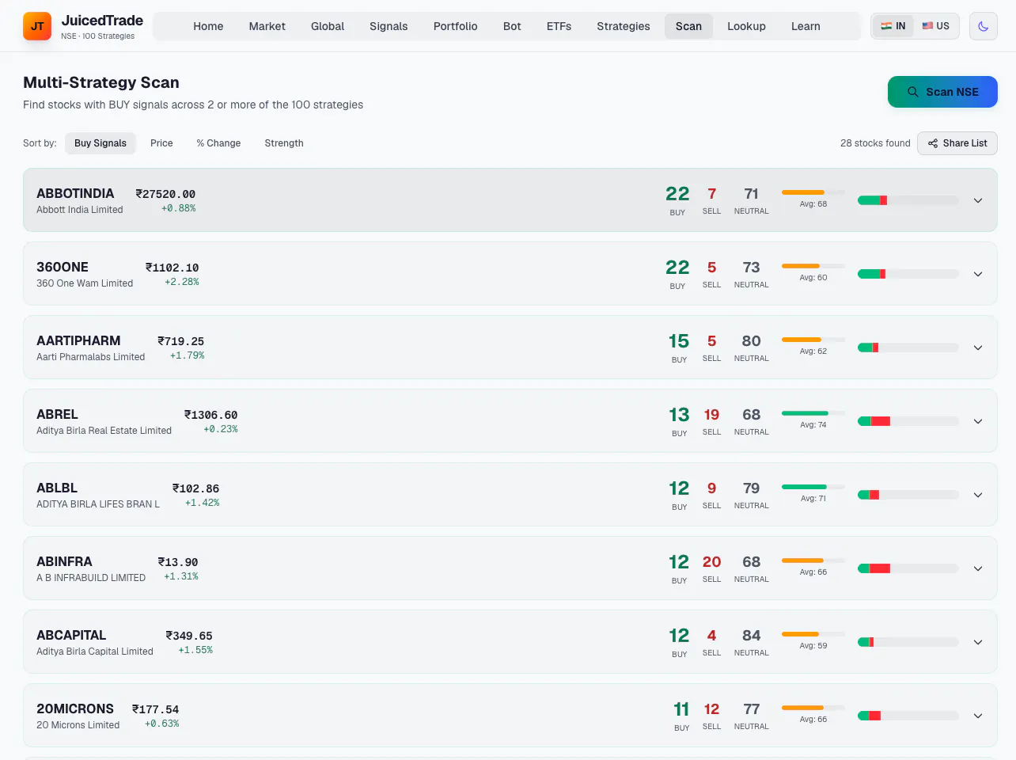
Task: Switch market to IN flag option
Action: [893, 26]
